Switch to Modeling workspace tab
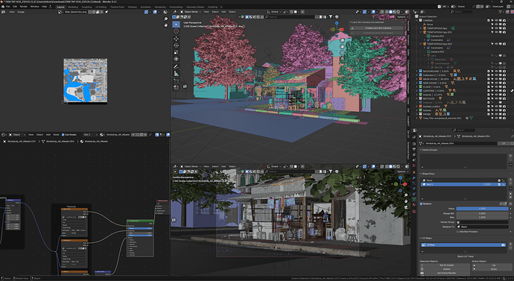 [x=73, y=7]
